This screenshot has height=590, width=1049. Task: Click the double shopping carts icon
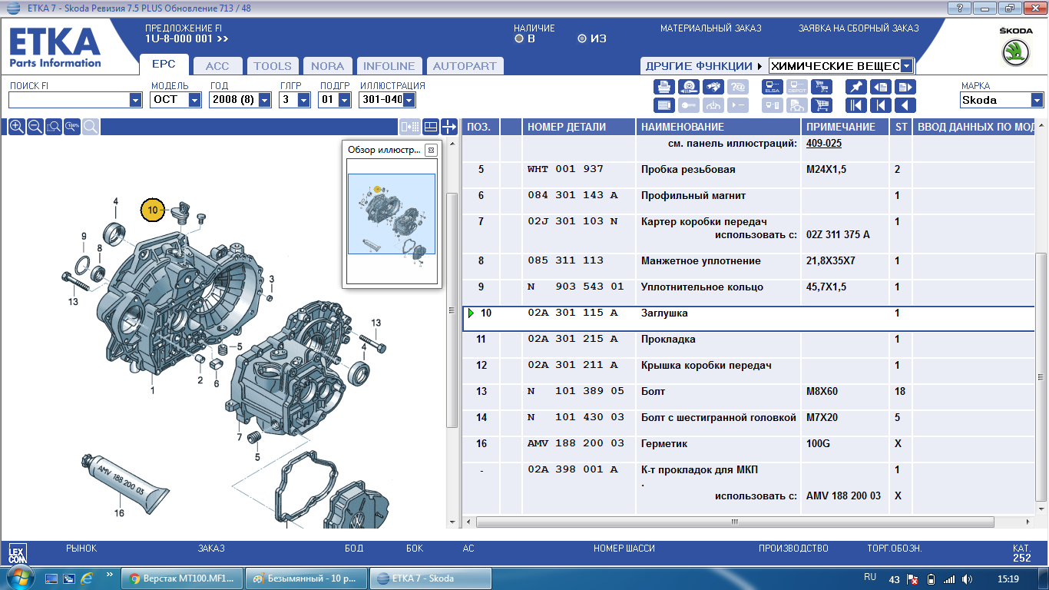(x=822, y=87)
